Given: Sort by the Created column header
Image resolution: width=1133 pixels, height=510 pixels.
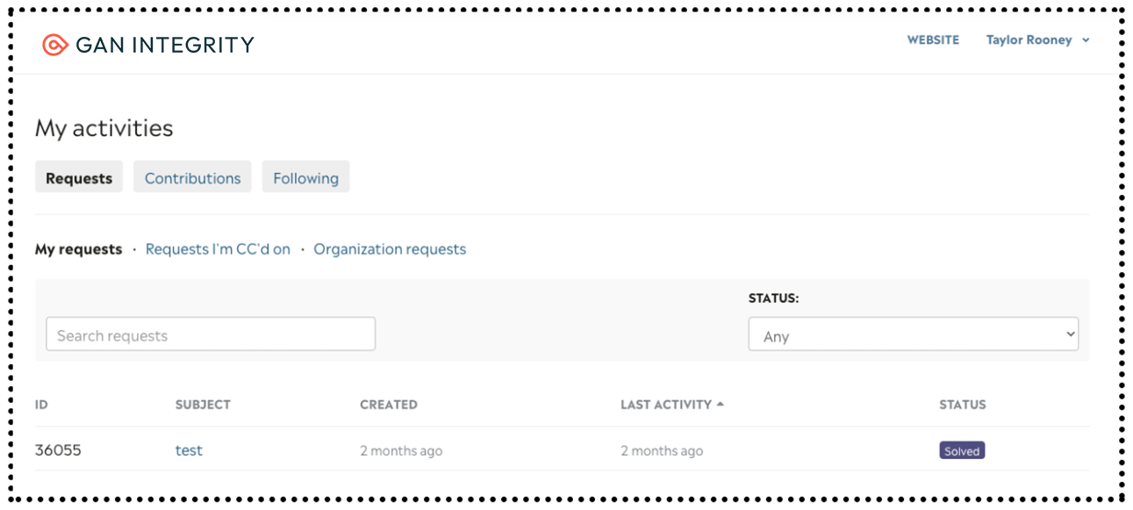Looking at the screenshot, I should tap(389, 405).
